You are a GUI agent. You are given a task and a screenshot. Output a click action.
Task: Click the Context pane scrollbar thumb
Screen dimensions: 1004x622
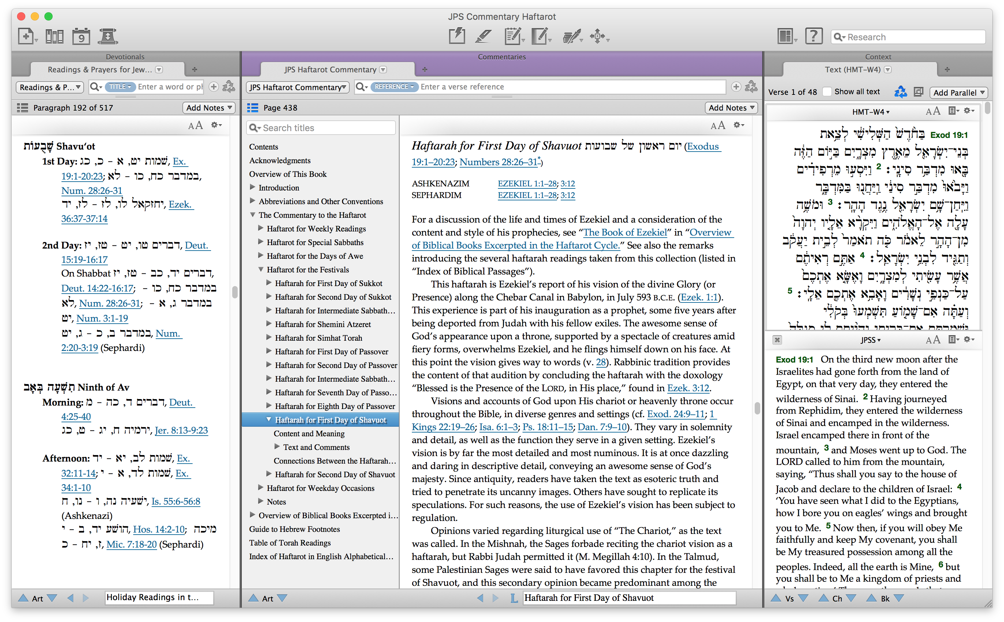[988, 108]
